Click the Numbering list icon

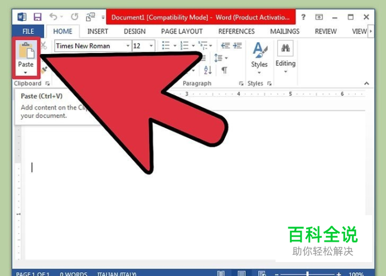coord(184,45)
